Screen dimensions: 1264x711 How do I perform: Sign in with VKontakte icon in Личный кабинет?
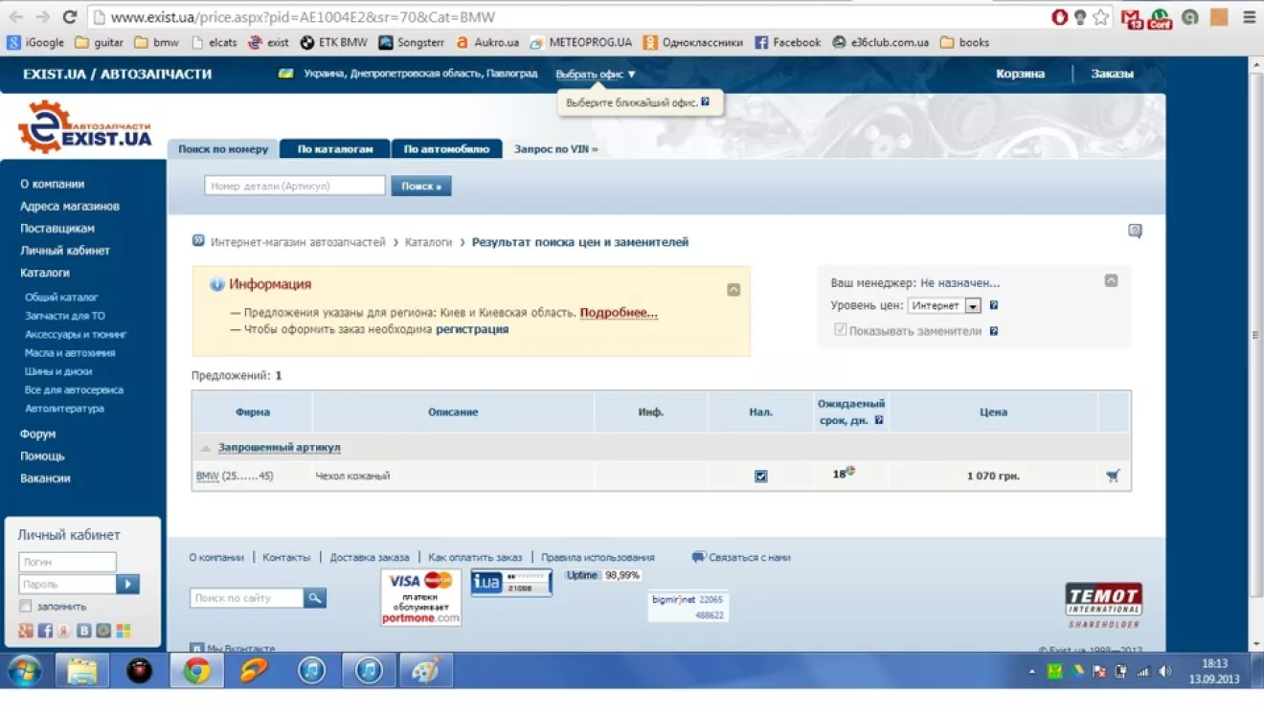[84, 631]
